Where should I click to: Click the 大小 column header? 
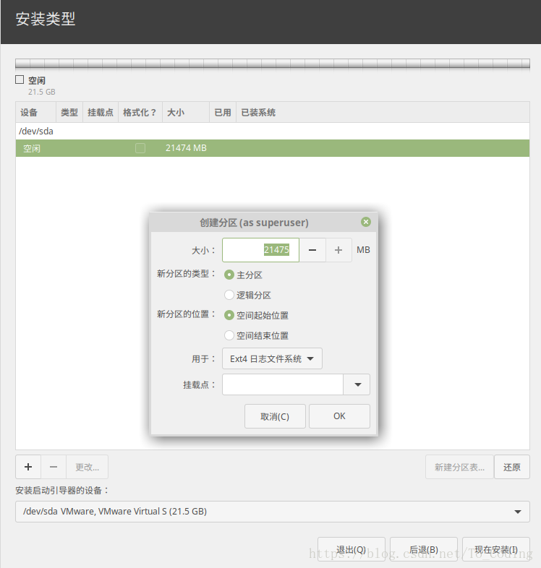coord(186,112)
